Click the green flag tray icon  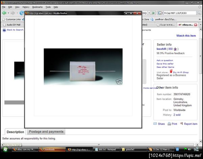[185, 149]
